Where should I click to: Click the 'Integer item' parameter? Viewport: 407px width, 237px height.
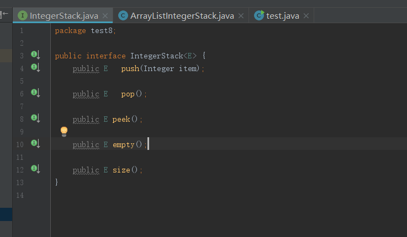[171, 69]
